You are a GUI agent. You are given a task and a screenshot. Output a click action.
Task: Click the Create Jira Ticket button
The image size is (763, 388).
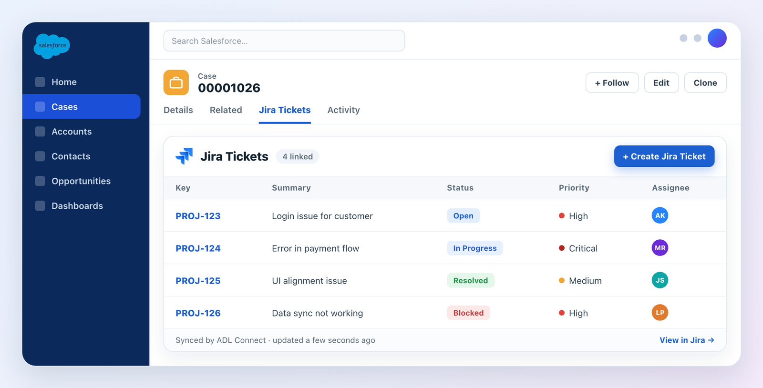pyautogui.click(x=664, y=156)
